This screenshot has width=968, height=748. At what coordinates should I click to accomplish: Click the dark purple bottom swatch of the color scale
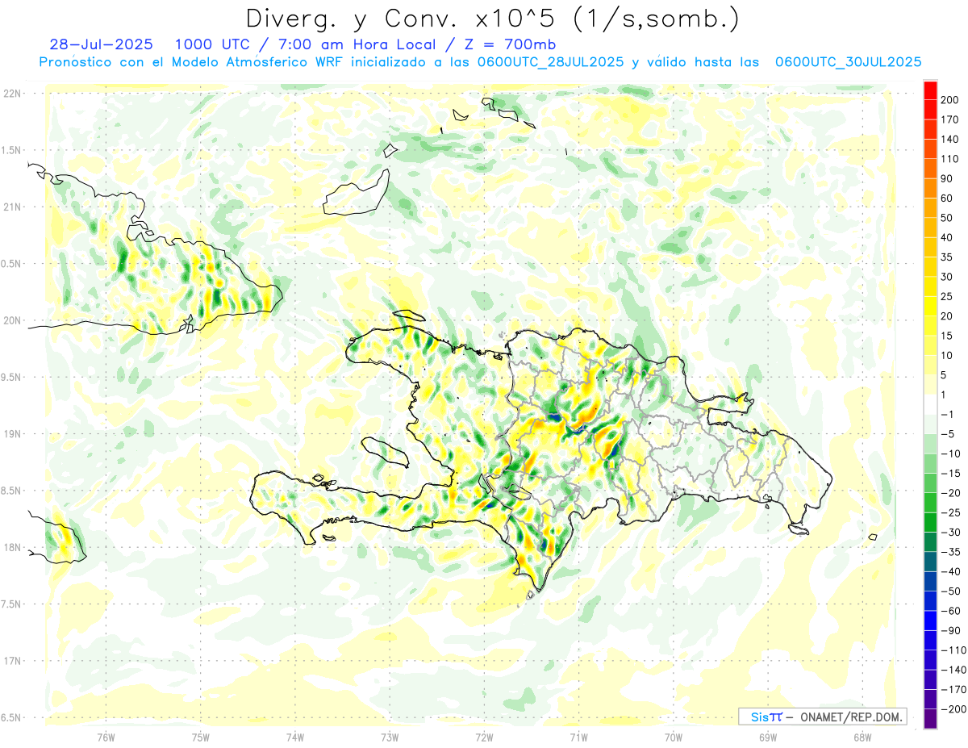(930, 719)
